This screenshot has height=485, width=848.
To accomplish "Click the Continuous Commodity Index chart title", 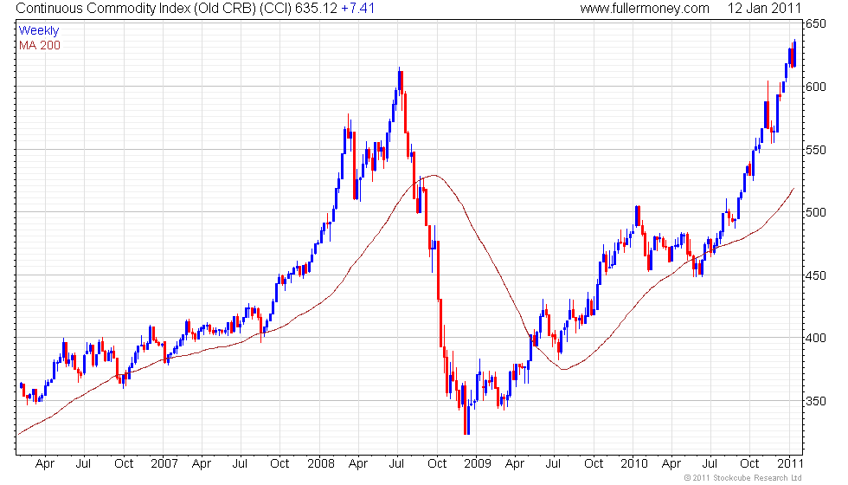I will click(154, 9).
